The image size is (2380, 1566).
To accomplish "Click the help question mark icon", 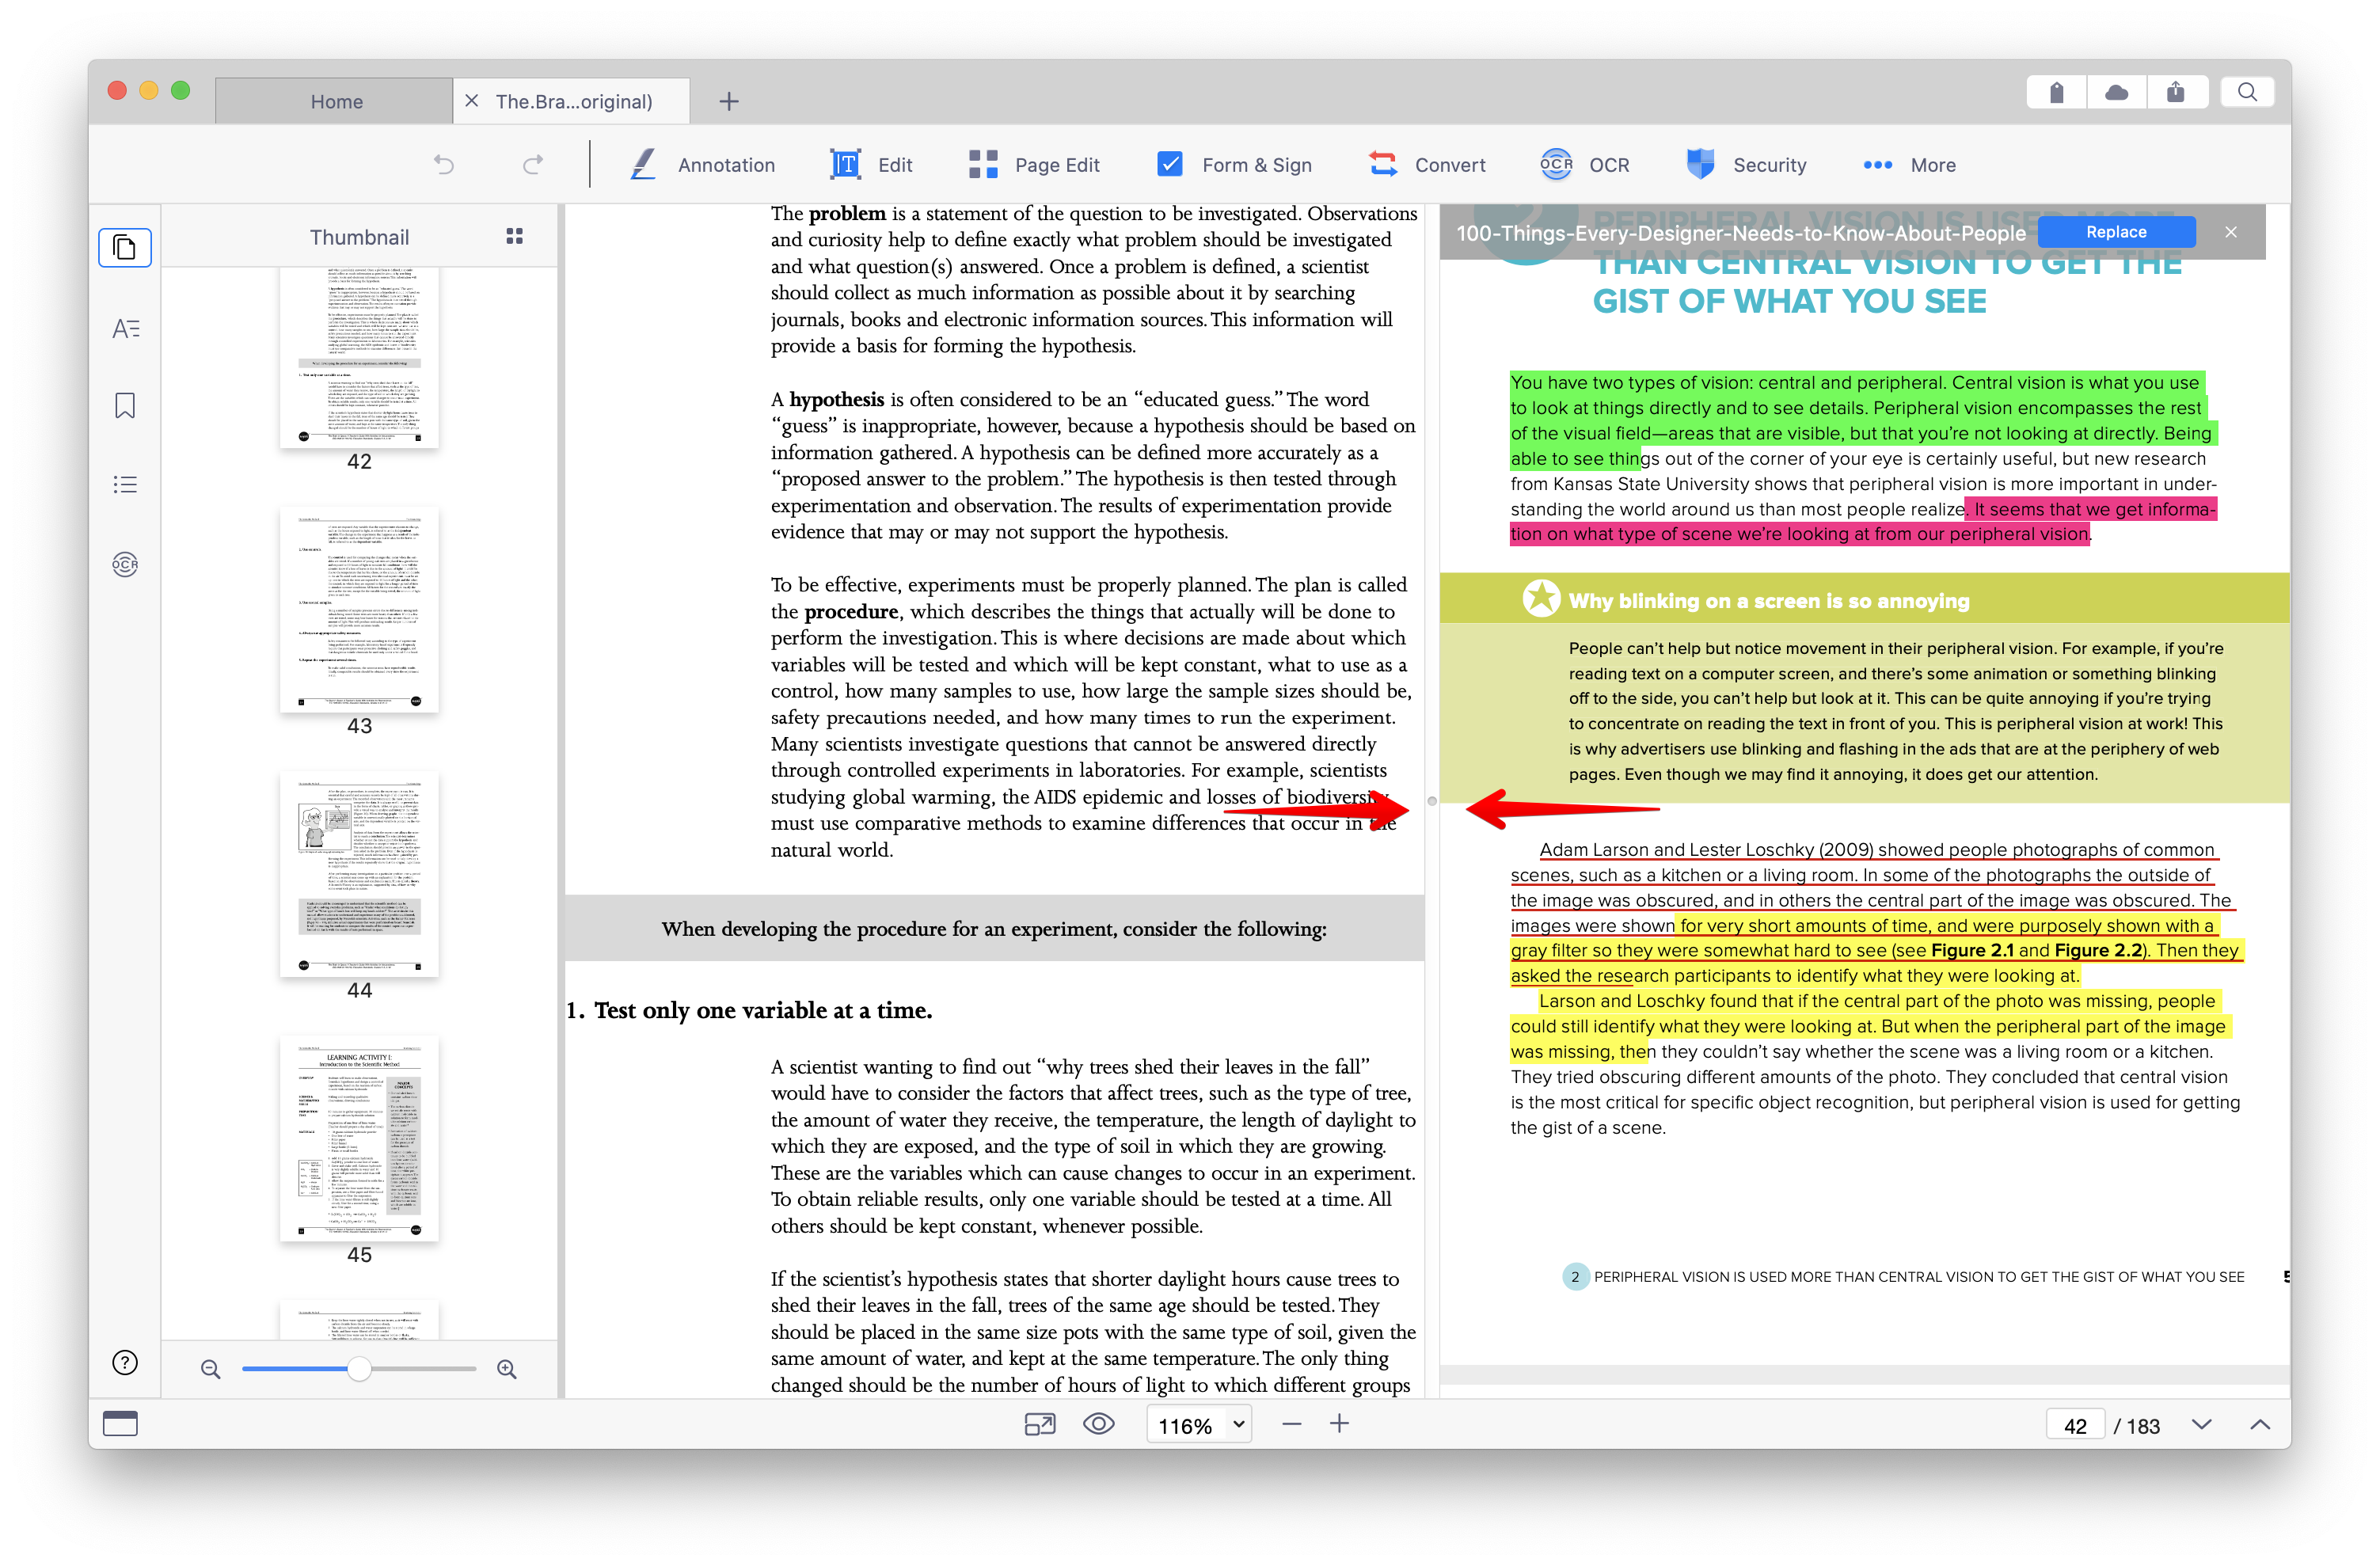I will click(125, 1362).
